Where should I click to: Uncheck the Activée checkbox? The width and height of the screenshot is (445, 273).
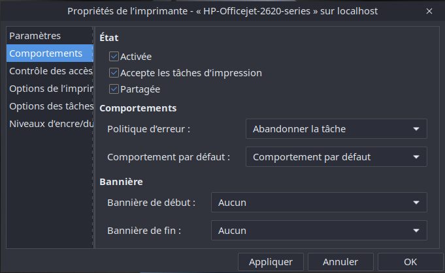tap(114, 57)
